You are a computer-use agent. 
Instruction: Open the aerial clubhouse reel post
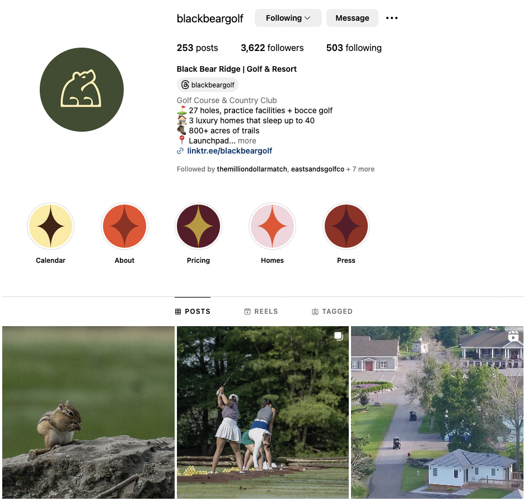(437, 412)
